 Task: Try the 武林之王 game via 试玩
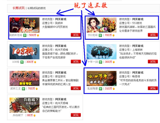click(x=76, y=88)
